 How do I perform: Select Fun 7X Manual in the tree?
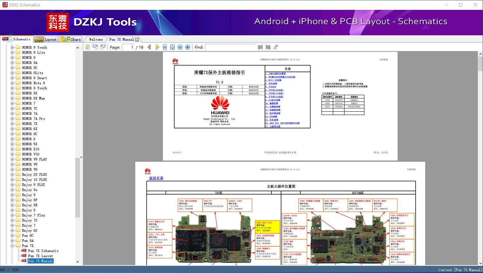pyautogui.click(x=40, y=261)
